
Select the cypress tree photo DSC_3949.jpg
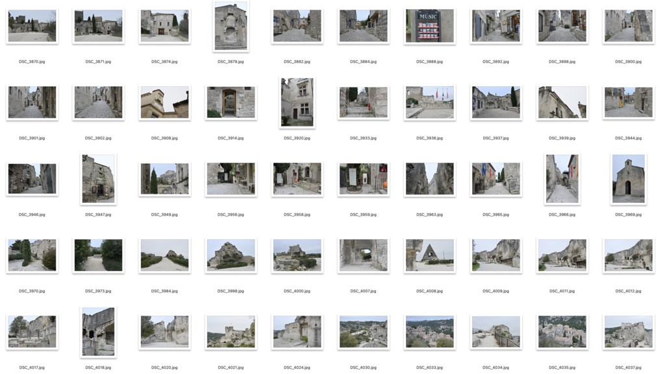coord(164,178)
